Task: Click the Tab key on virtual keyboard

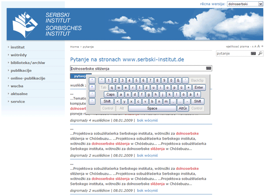Action: click(103, 88)
